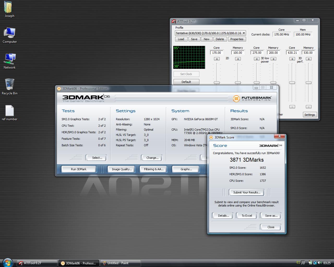Click the 2D Core clock field 170.00
The height and width of the screenshot is (267, 334).
pos(217,53)
